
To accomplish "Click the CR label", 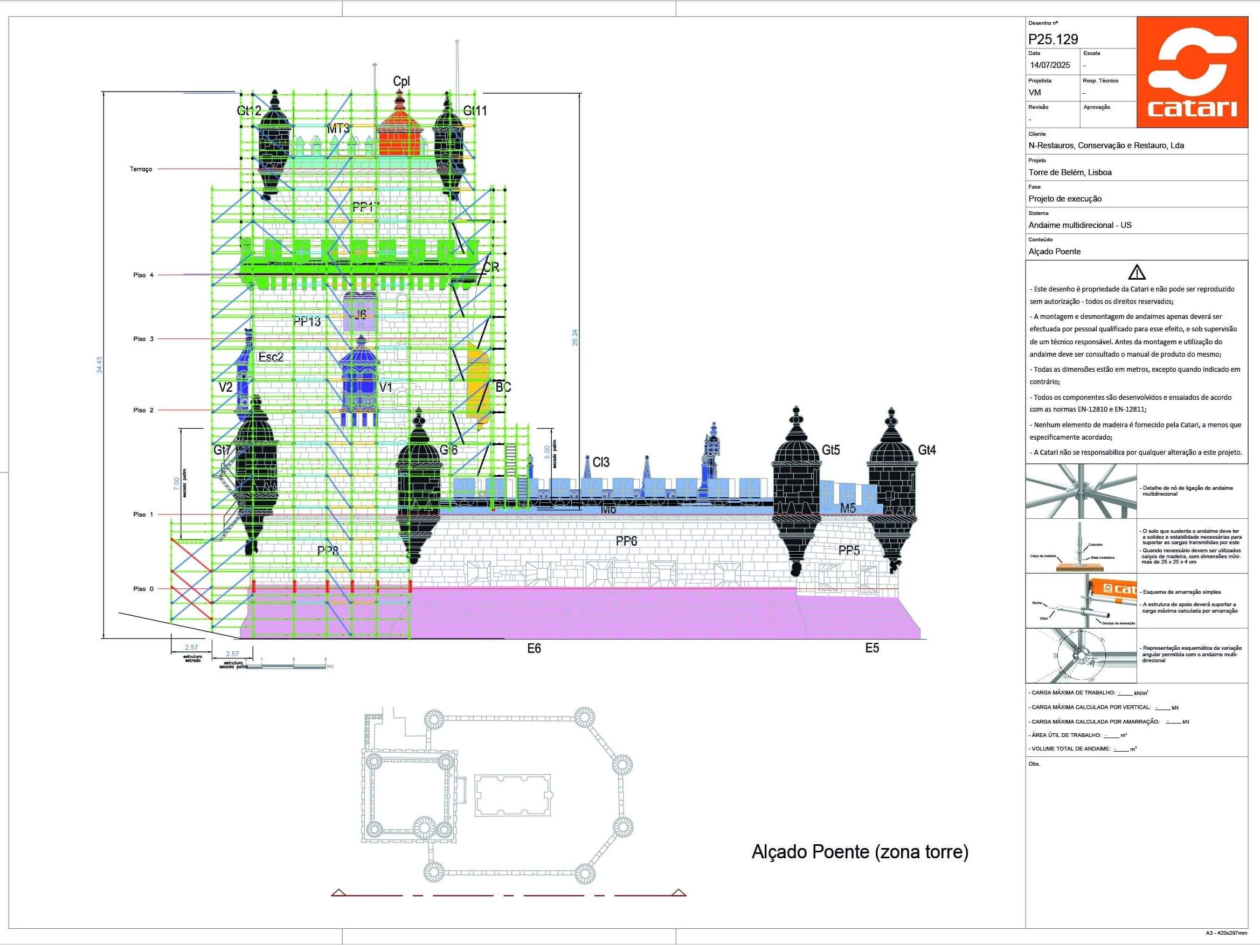I will [x=491, y=267].
